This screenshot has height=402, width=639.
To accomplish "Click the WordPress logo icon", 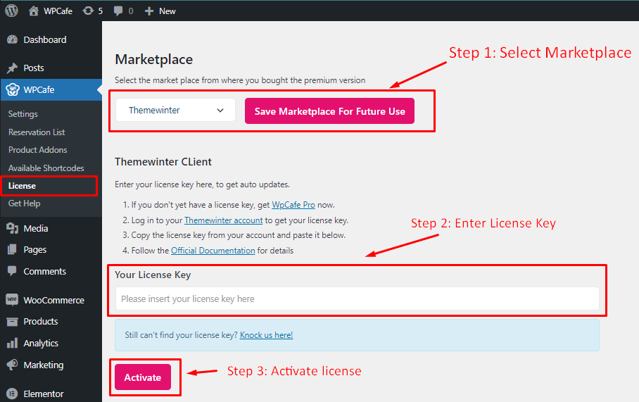I will click(x=11, y=11).
